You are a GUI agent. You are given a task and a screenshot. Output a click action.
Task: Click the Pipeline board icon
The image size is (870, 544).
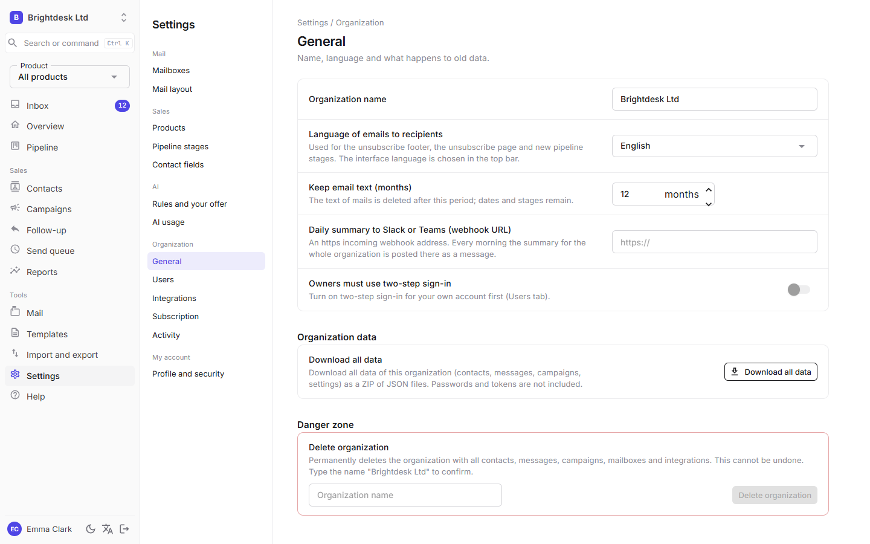point(15,147)
